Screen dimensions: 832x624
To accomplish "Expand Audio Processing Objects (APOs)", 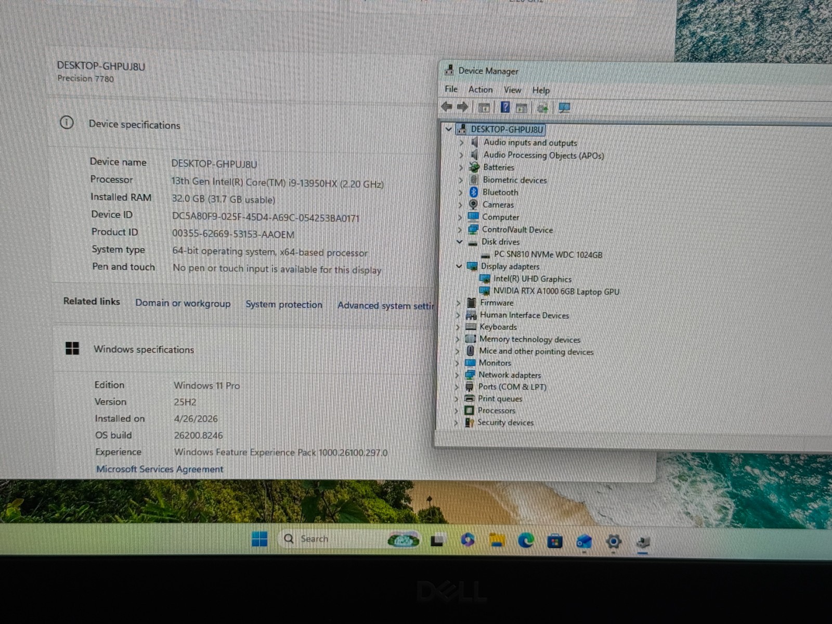I will click(x=461, y=154).
